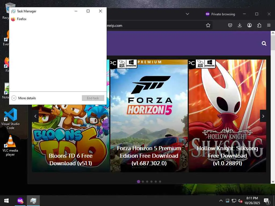Open the network status tray icon
Screen dimensions: 275x206
tap(234, 201)
